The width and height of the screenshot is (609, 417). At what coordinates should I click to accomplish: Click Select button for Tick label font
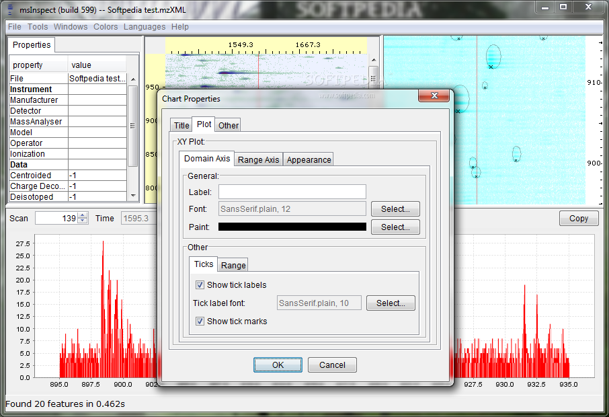click(391, 303)
